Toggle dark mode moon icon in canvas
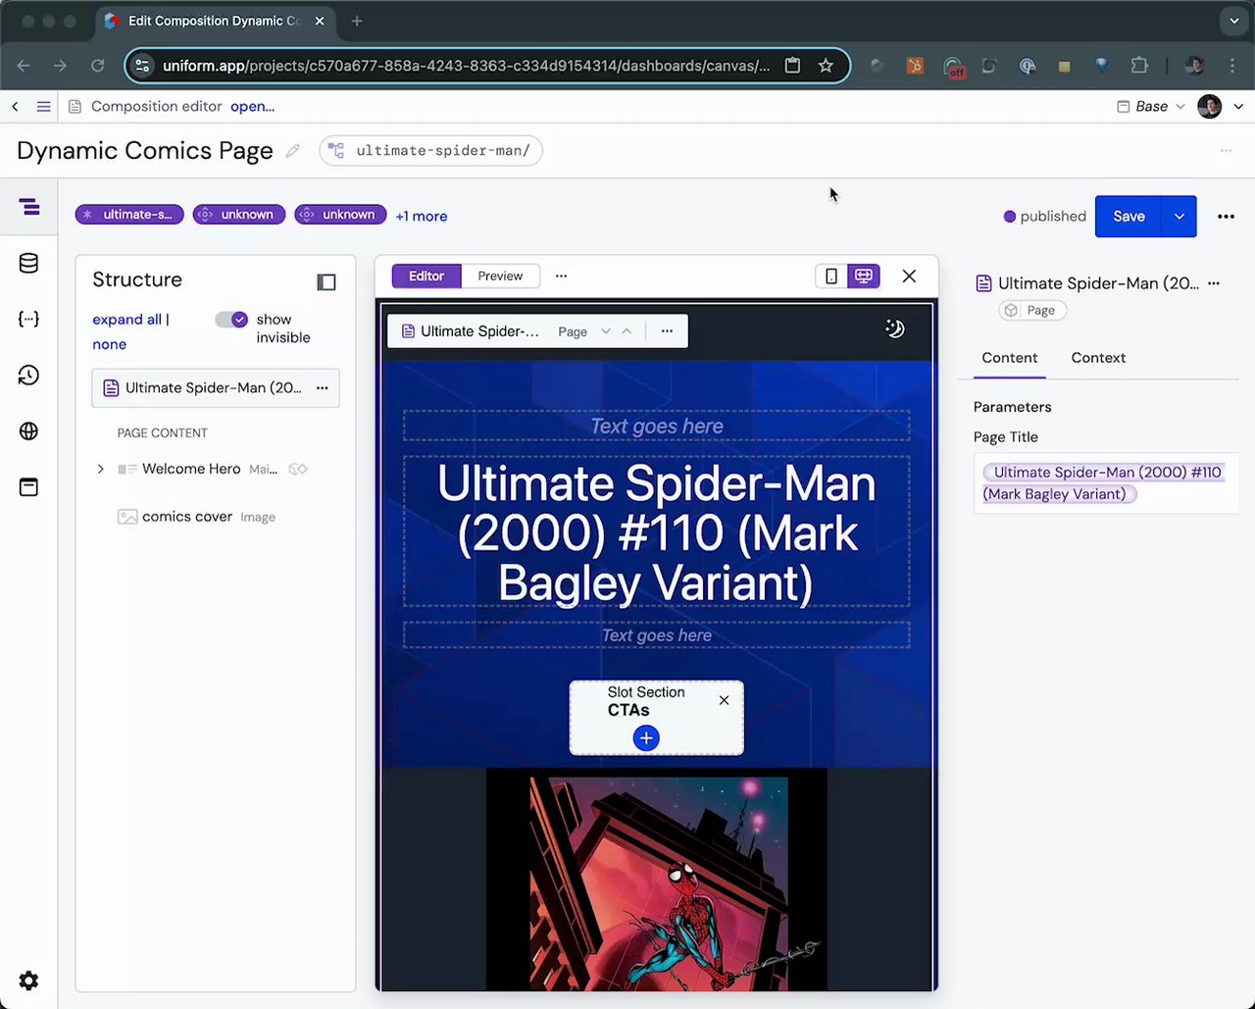 [894, 329]
